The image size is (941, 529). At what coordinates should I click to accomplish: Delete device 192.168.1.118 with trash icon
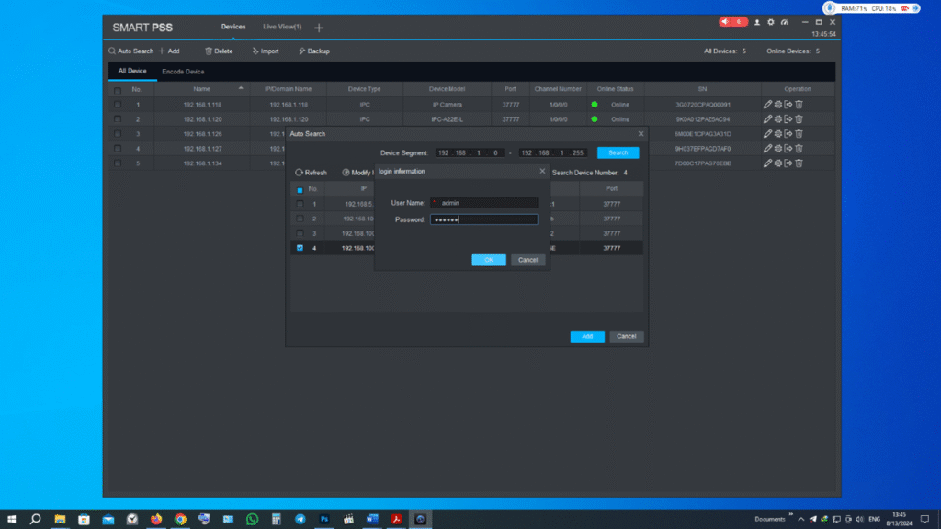click(799, 105)
